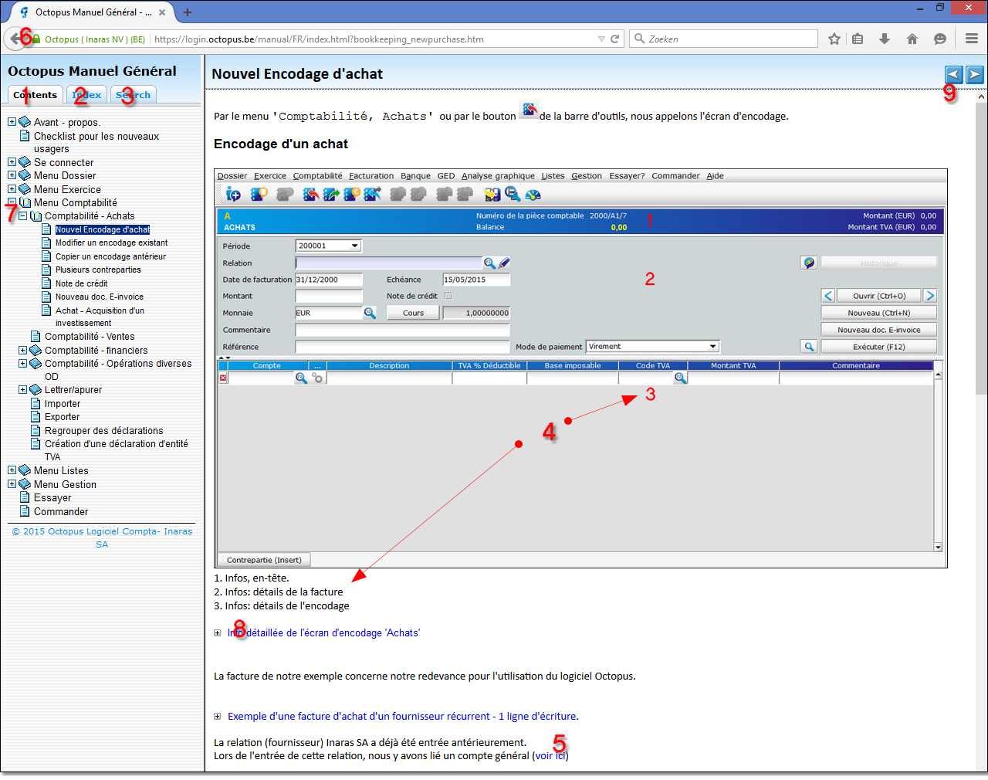This screenshot has height=780, width=988.
Task: Expand the Se connecter tree node
Action: tap(12, 162)
